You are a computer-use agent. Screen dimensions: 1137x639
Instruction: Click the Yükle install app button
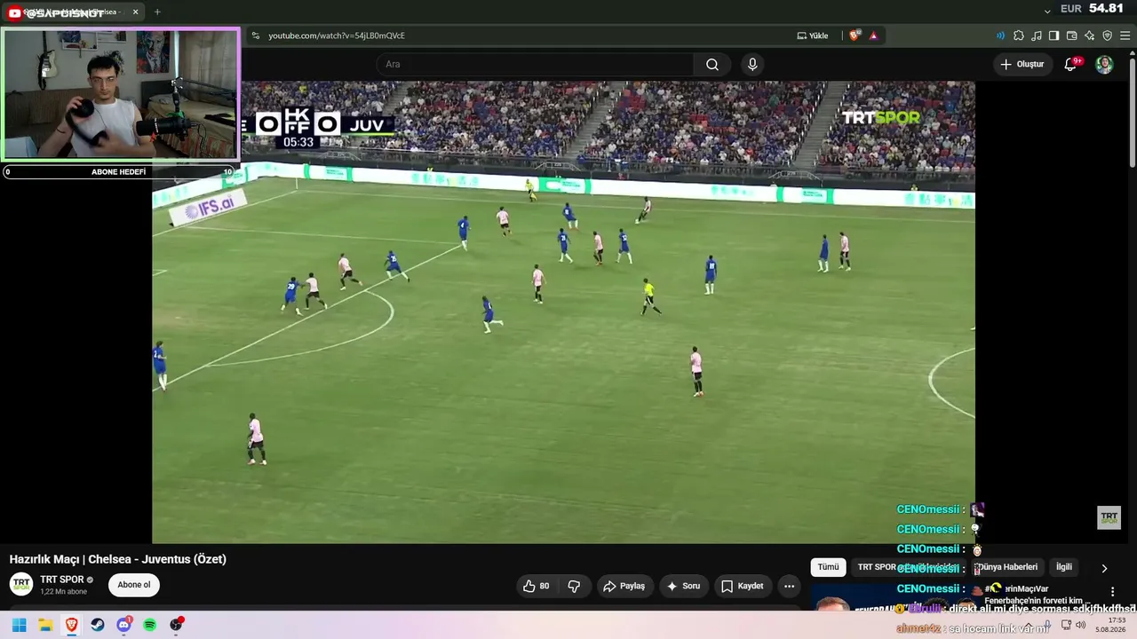[x=813, y=35]
